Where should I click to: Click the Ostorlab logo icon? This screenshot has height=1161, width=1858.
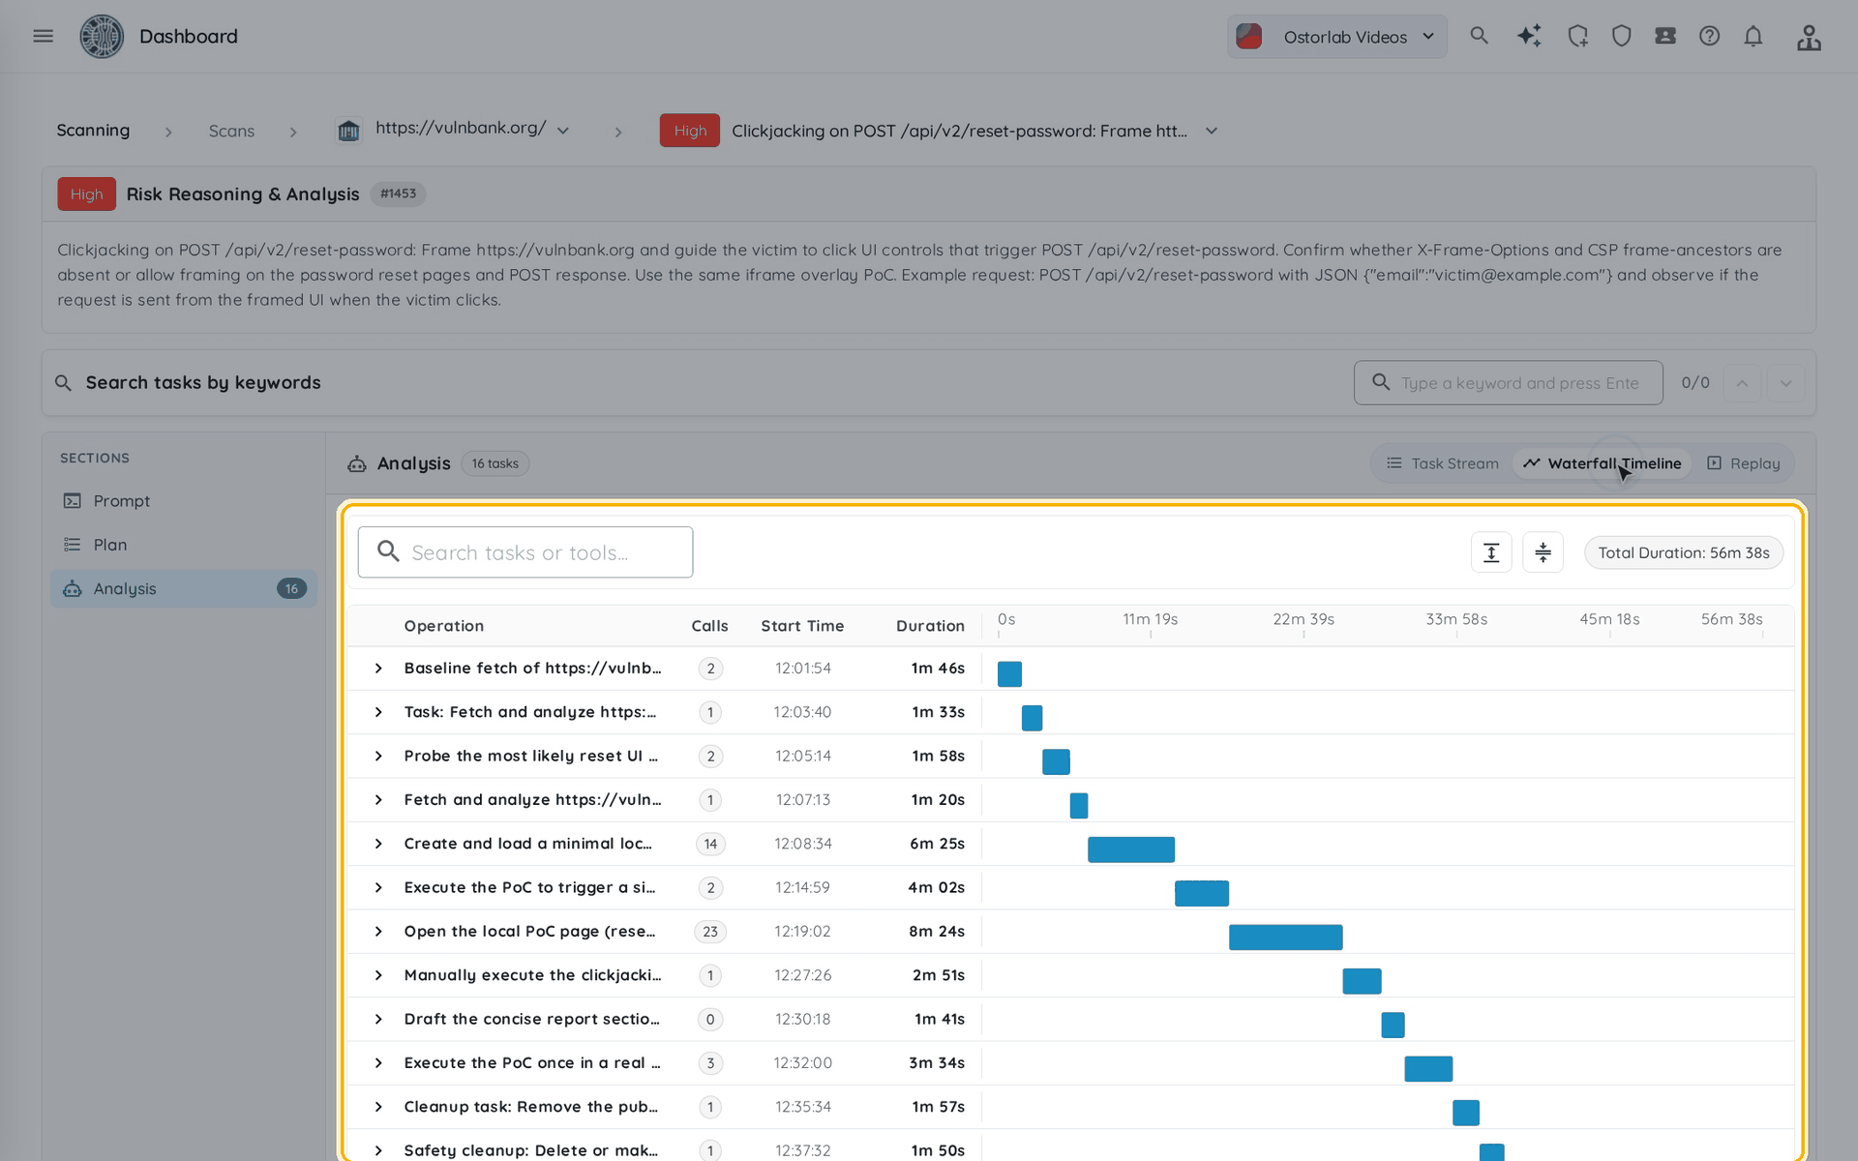102,36
